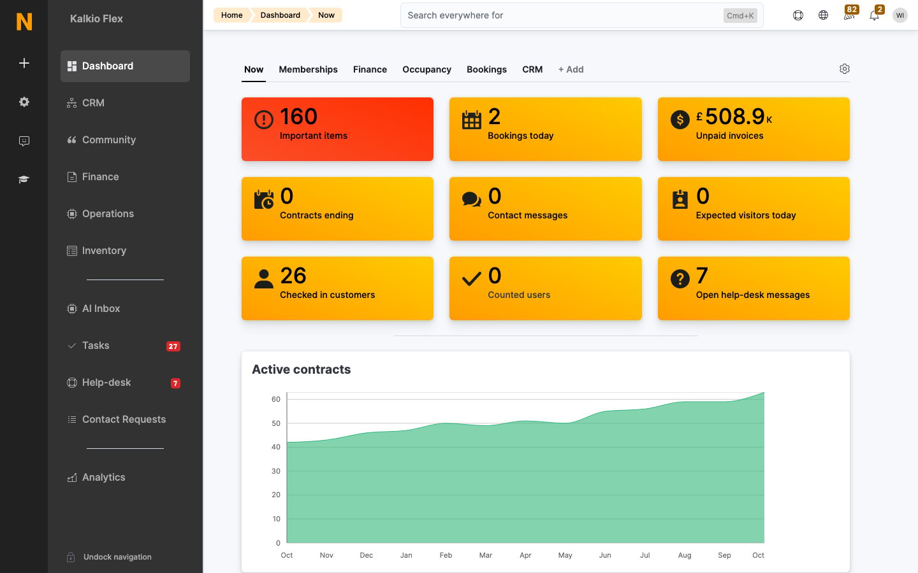Focus the Search everywhere field

pyautogui.click(x=581, y=15)
